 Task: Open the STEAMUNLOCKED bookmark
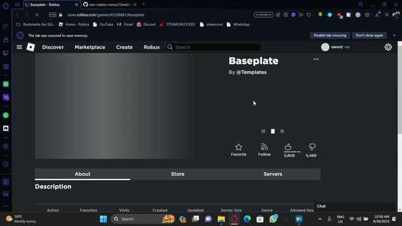click(x=177, y=24)
